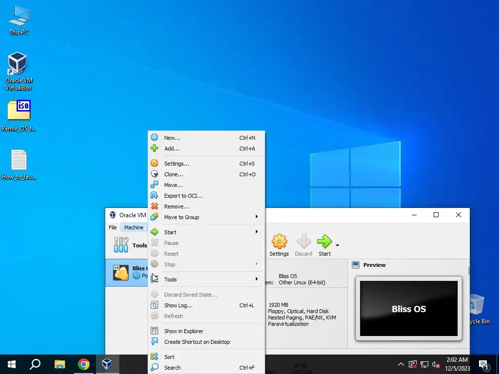This screenshot has height=374, width=499.
Task: Click the green plus Add icon
Action: point(154,148)
